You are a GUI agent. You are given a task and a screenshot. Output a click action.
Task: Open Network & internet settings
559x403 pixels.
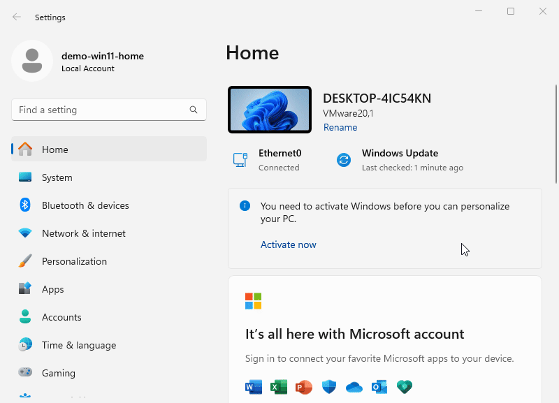[x=109, y=233]
